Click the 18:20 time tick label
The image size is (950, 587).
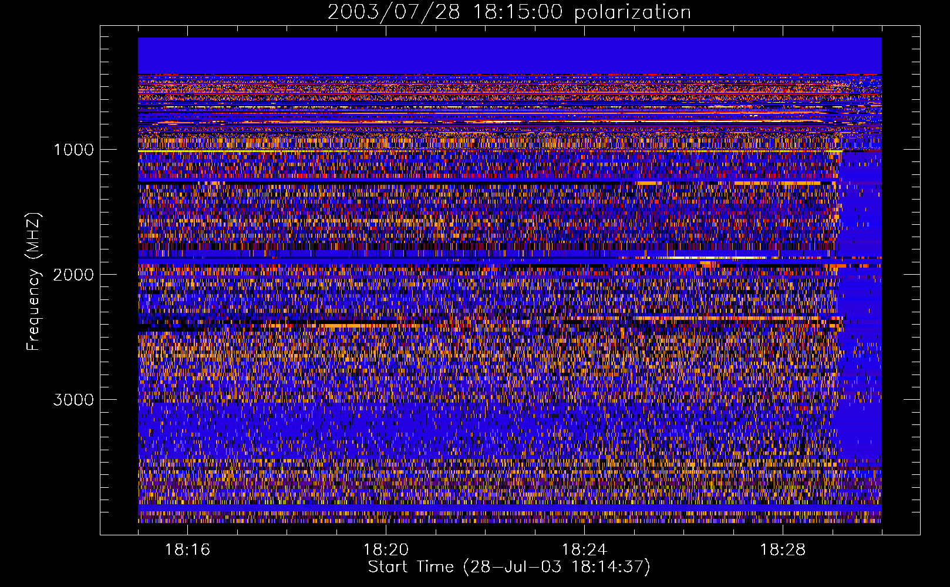[x=386, y=550]
